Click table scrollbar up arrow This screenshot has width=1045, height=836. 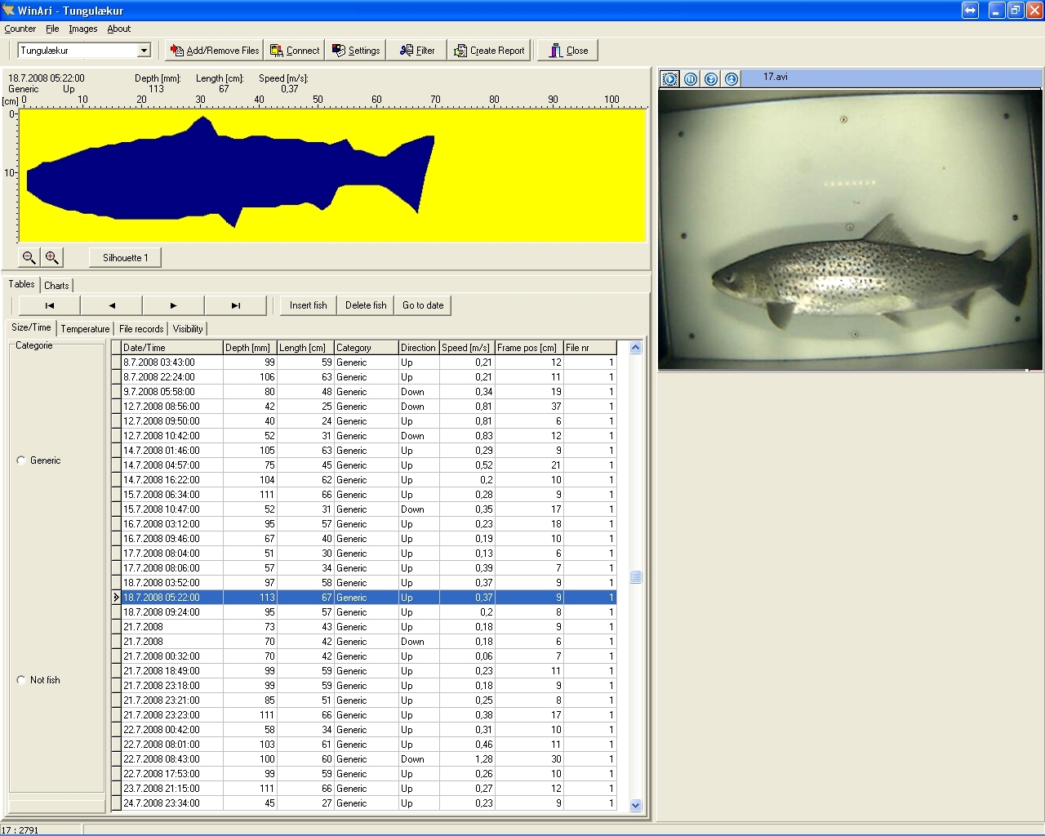click(636, 348)
